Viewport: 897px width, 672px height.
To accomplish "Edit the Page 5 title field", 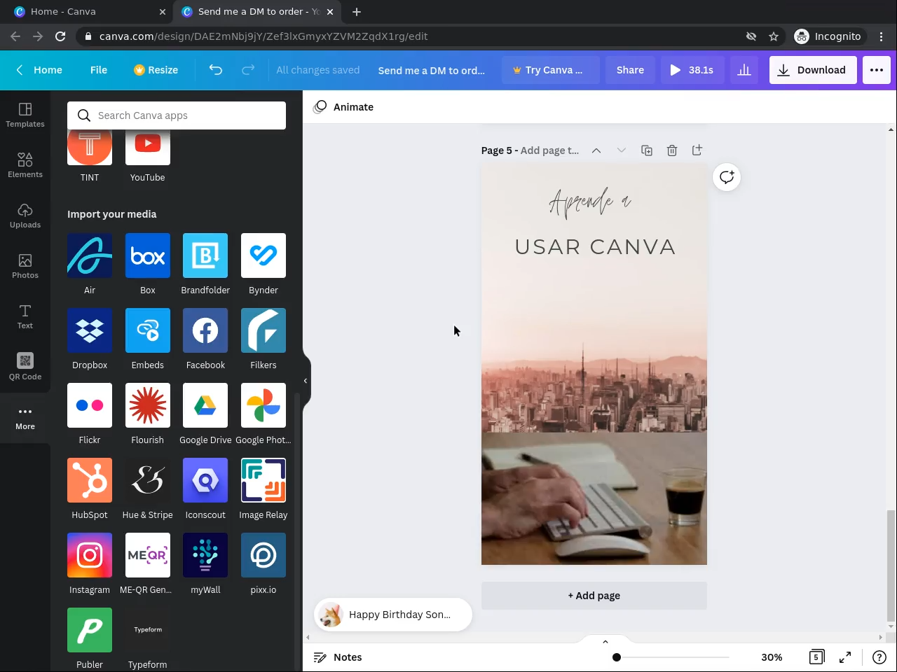I will (x=550, y=150).
